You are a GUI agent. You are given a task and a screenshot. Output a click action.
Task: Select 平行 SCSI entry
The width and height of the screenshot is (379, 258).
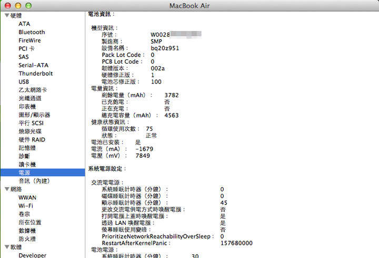[x=31, y=123]
